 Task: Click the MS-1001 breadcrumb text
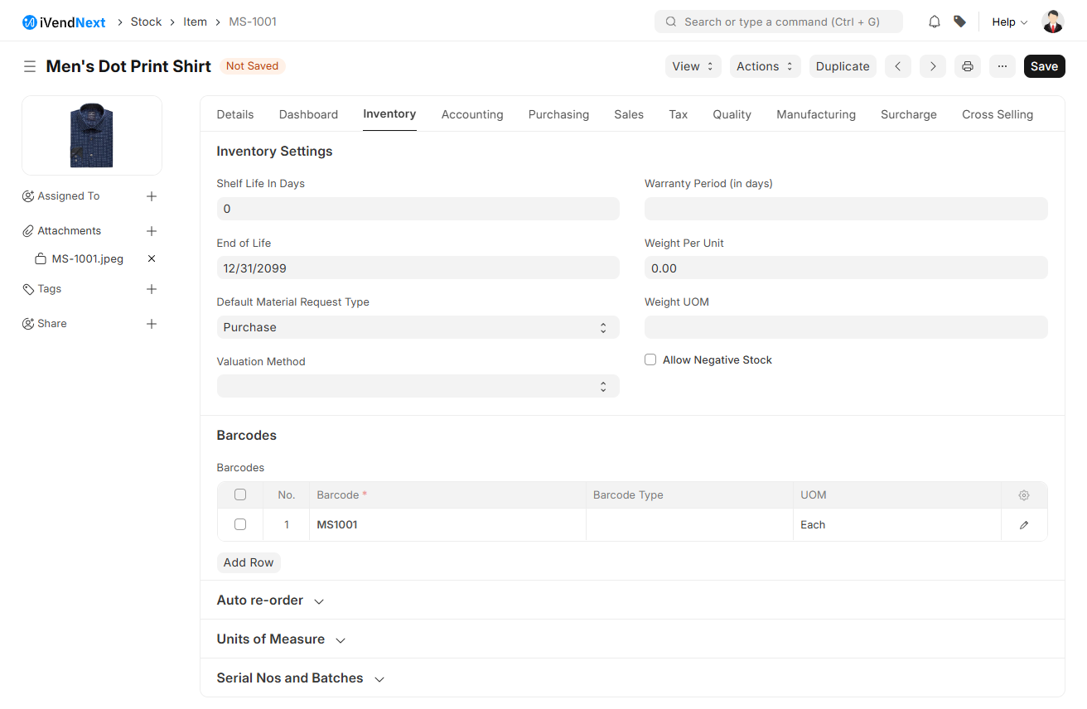point(253,22)
